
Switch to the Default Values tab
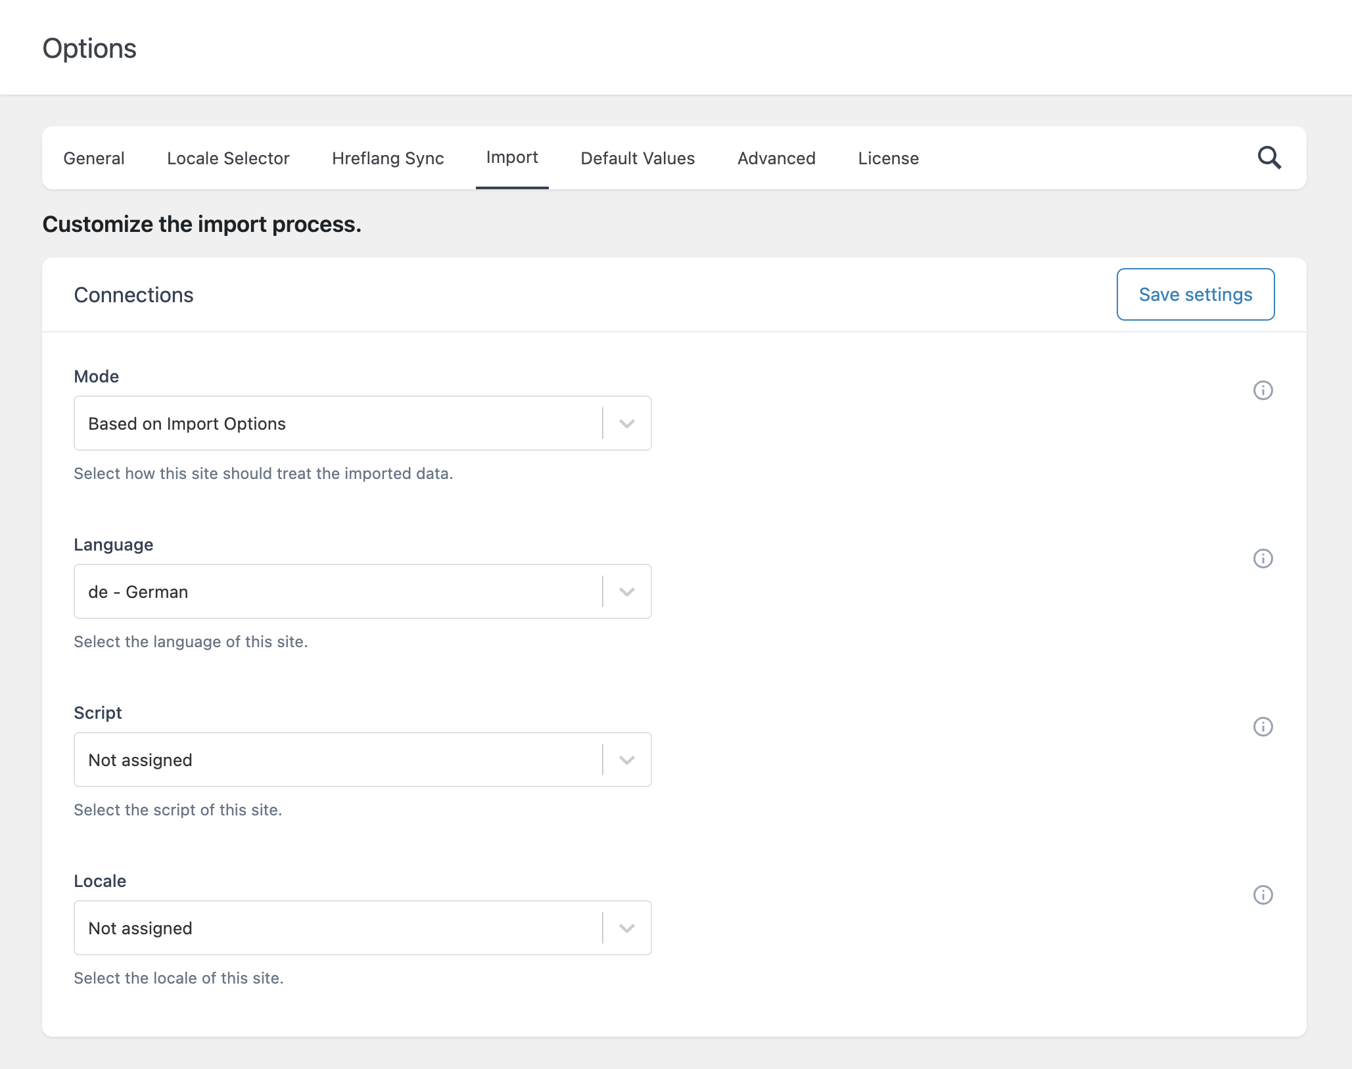[x=637, y=158]
